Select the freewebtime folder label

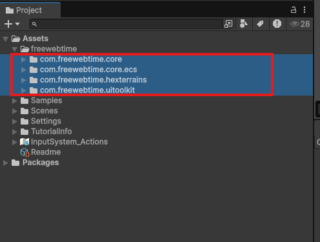tap(54, 49)
